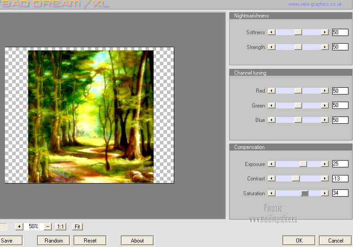This screenshot has height=247, width=353.
Task: Click the Blue value field
Action: click(340, 120)
